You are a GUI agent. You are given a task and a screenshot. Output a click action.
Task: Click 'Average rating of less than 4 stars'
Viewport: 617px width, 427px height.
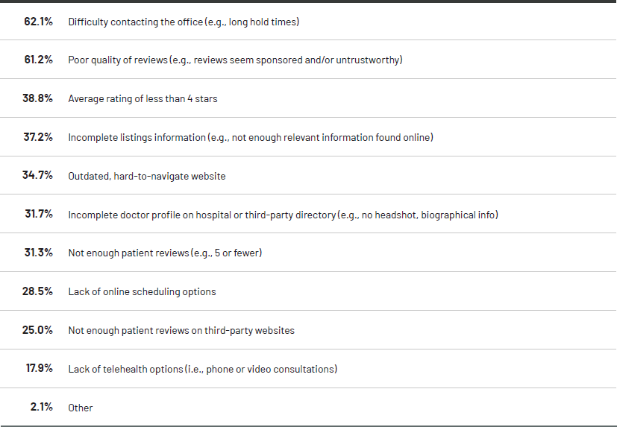tap(142, 98)
